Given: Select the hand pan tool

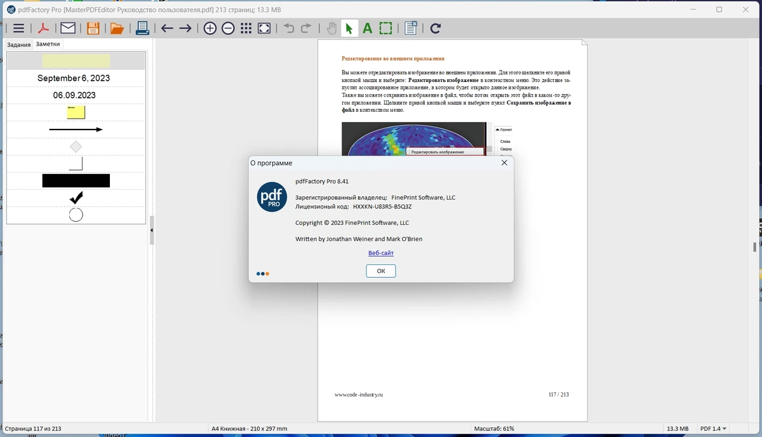Looking at the screenshot, I should 331,28.
